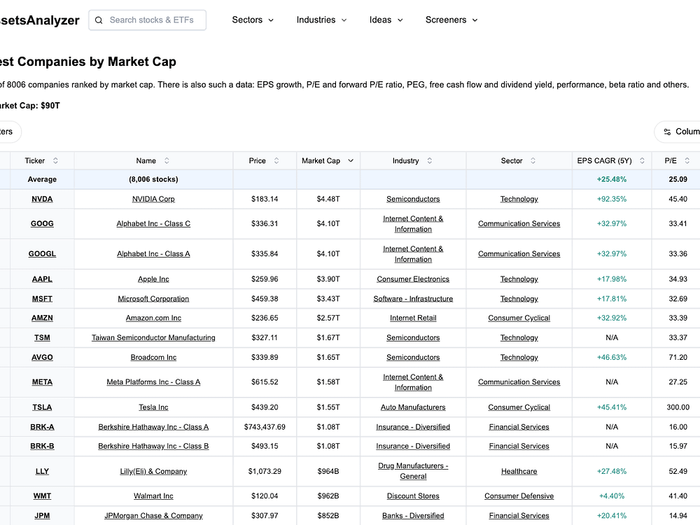The image size is (700, 525).
Task: Sort by Ticker column arrows
Action: pos(55,161)
